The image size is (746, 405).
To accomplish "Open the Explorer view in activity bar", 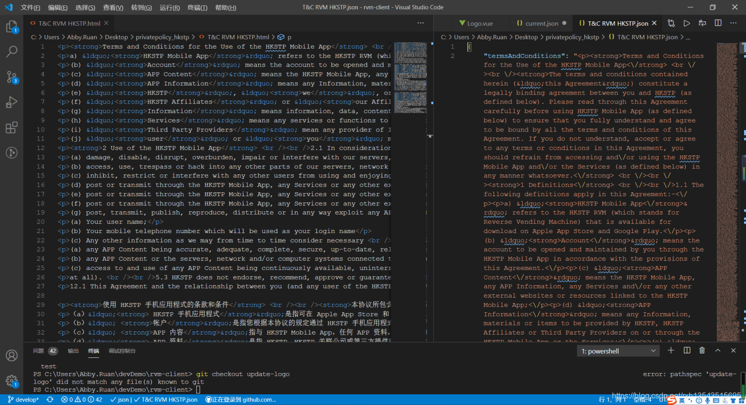I will (12, 27).
